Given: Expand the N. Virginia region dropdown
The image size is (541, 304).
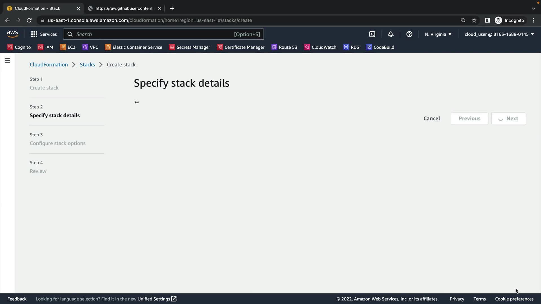Looking at the screenshot, I should pos(438,34).
